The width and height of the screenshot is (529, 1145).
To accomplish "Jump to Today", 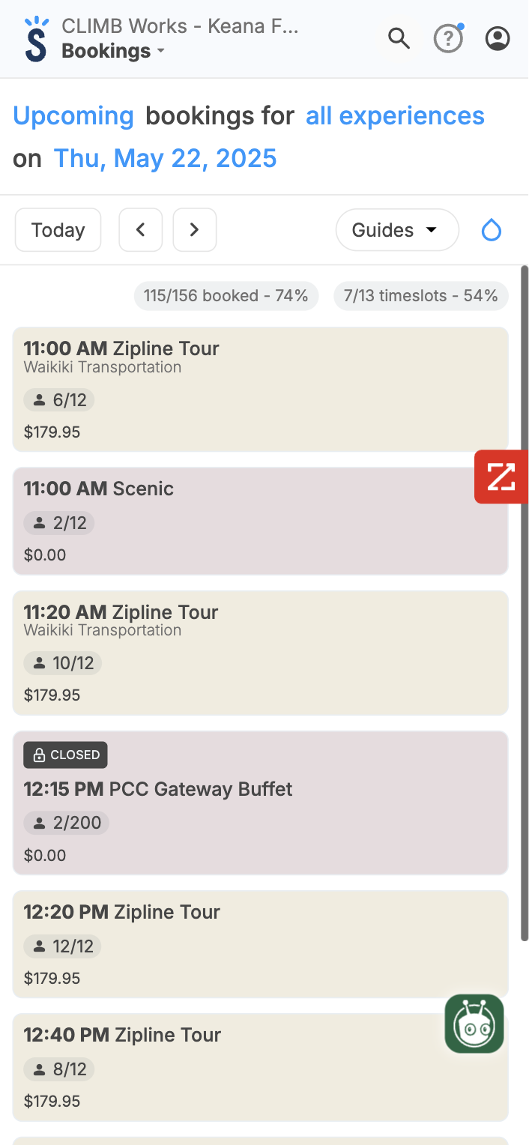I will tap(58, 230).
